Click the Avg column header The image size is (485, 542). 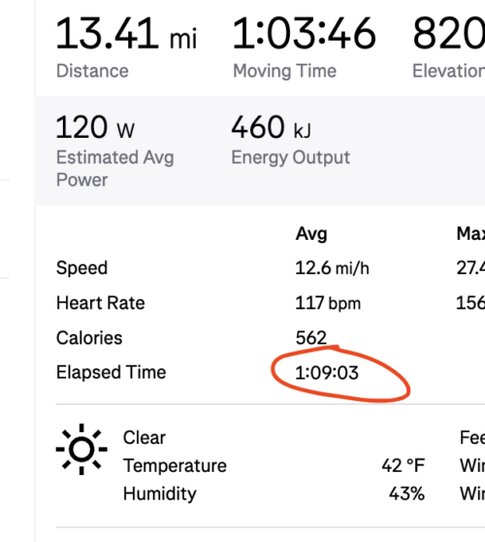(x=311, y=234)
